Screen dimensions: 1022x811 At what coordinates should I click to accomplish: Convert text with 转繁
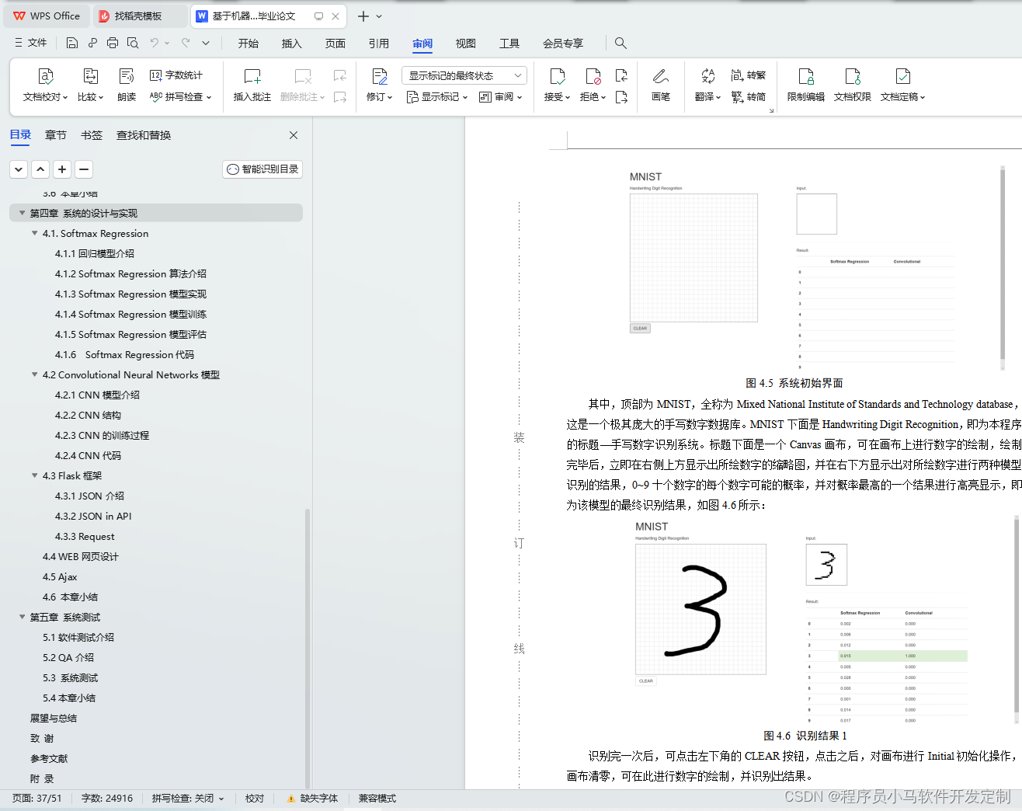(749, 75)
